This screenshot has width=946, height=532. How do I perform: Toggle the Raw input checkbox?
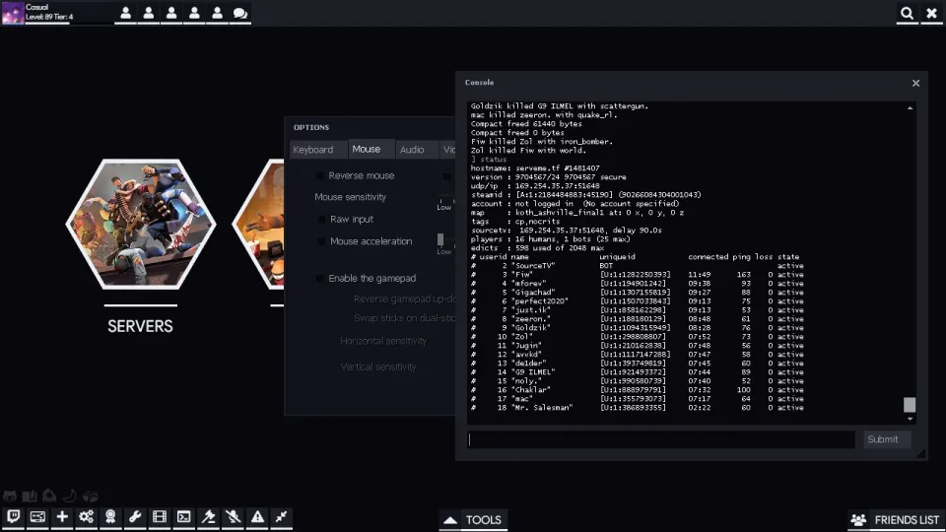coord(321,219)
